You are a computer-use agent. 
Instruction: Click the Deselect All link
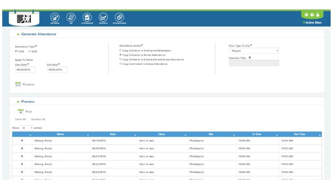click(x=38, y=120)
